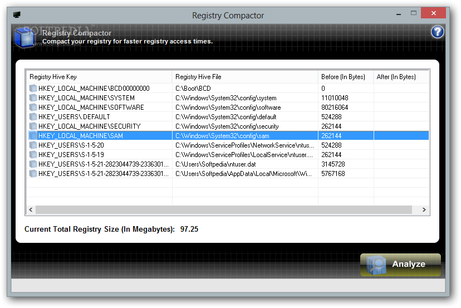The height and width of the screenshot is (308, 461).
Task: Select the HKEY_USERS\.DEFAULT row
Action: coord(228,117)
